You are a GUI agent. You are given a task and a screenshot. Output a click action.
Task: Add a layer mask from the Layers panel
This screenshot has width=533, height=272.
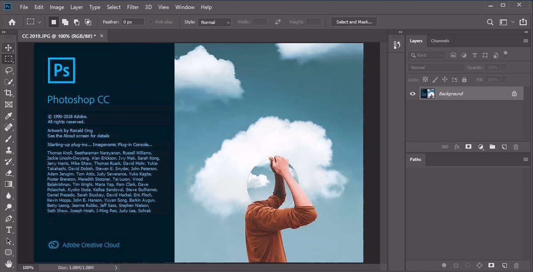[469, 147]
